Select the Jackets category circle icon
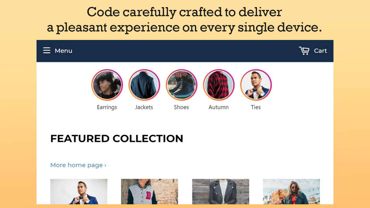The width and height of the screenshot is (370, 208). pos(144,85)
